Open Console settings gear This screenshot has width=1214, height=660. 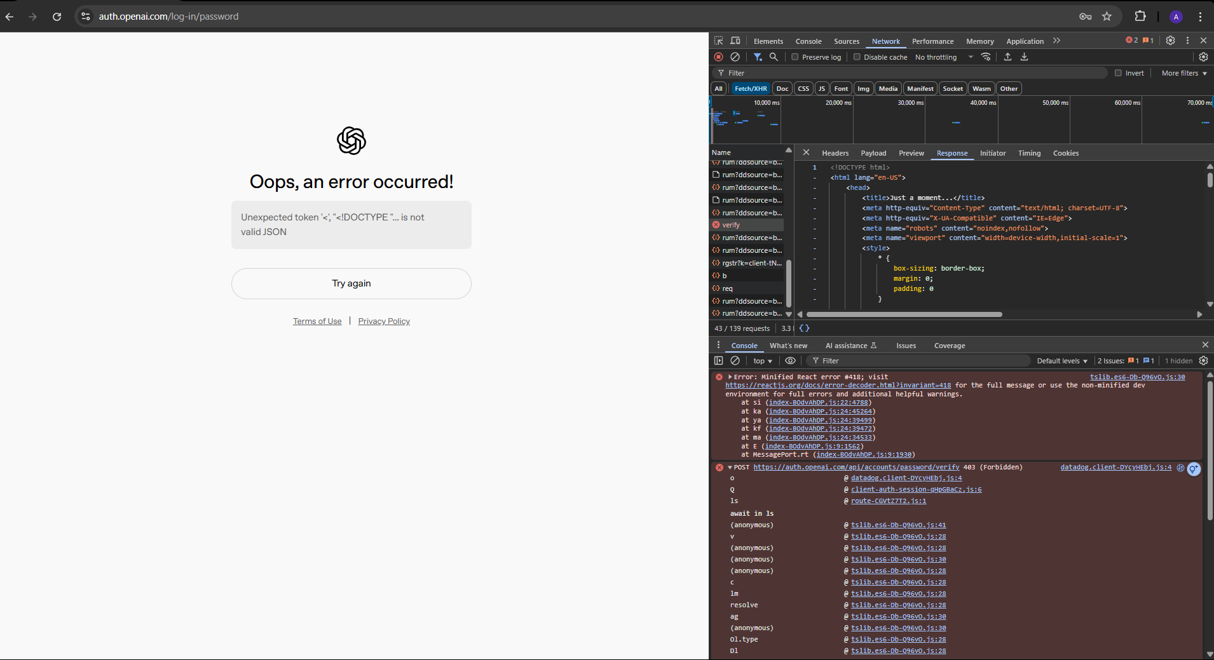pyautogui.click(x=1203, y=361)
